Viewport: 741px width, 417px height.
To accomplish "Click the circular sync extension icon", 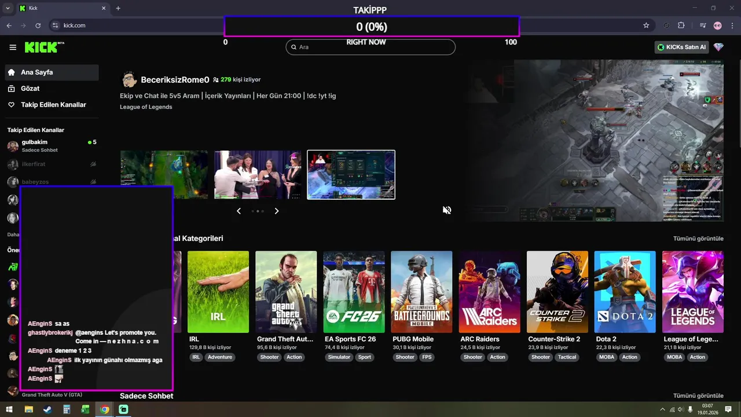I will tap(666, 25).
